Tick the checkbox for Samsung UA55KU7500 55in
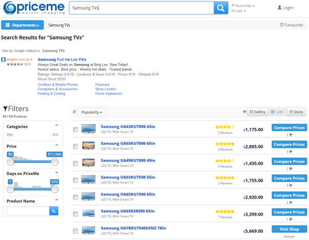The image size is (309, 240). (75, 180)
